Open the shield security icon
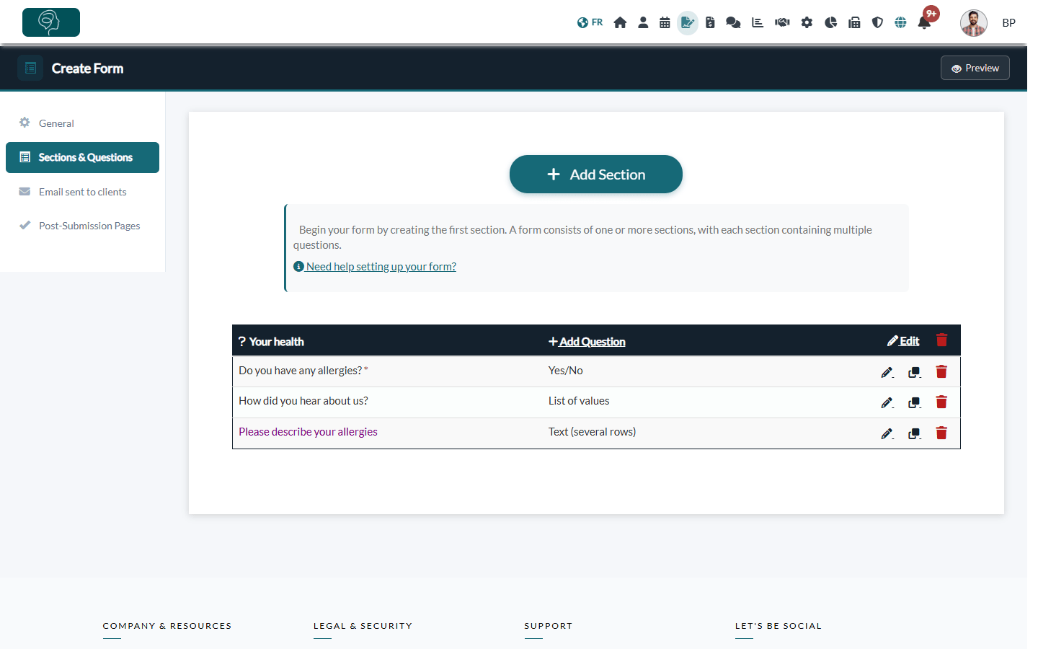1038x649 pixels. (x=877, y=22)
